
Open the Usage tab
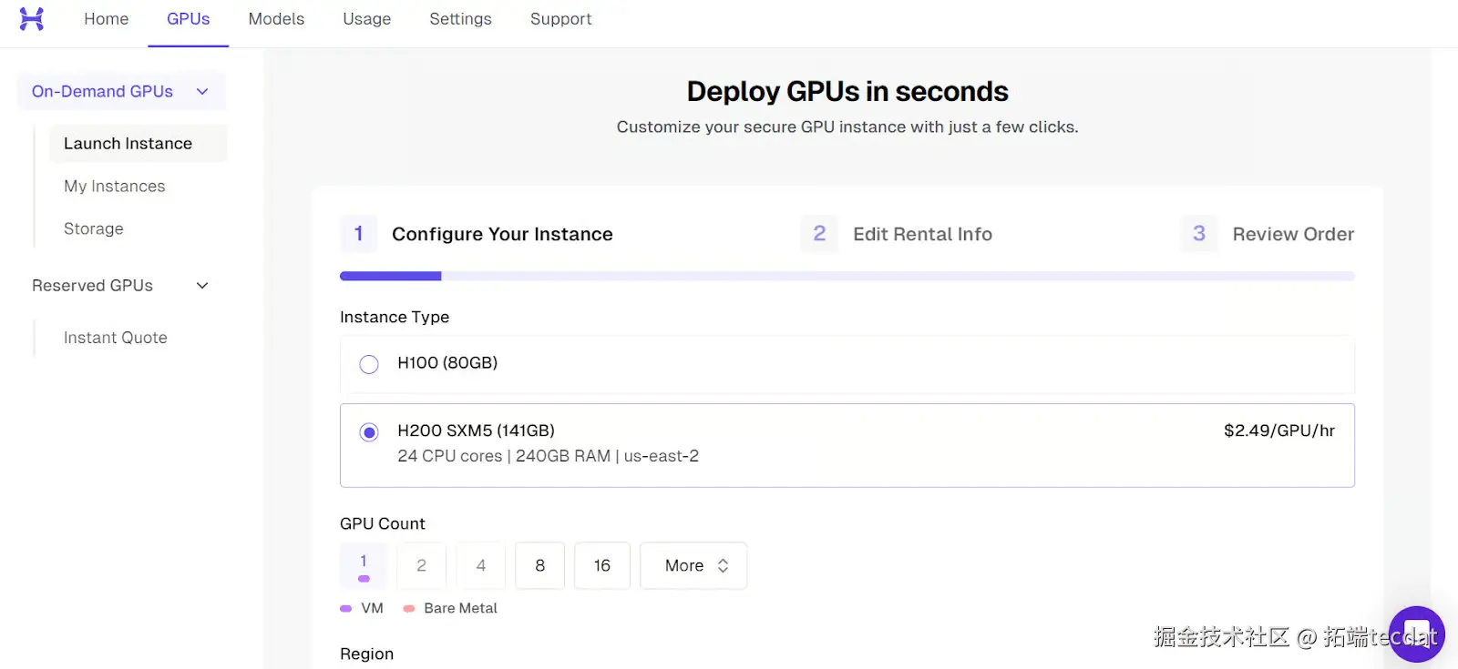[367, 19]
